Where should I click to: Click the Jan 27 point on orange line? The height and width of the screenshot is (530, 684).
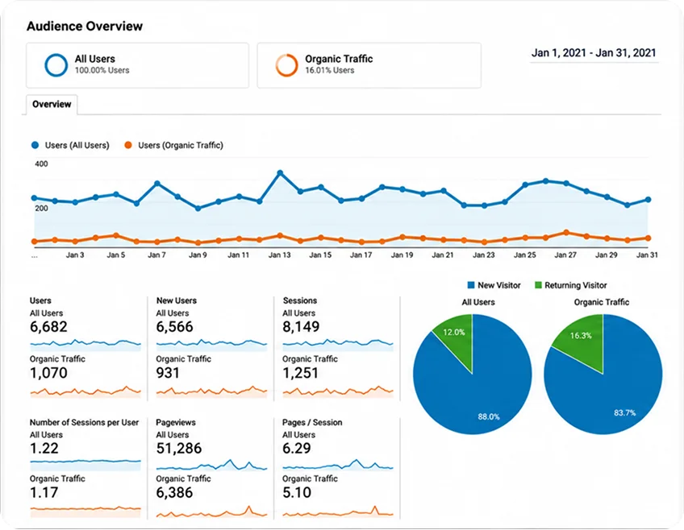click(566, 233)
